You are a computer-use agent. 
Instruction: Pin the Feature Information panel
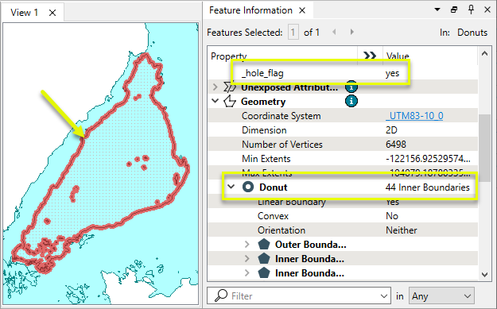coord(471,10)
